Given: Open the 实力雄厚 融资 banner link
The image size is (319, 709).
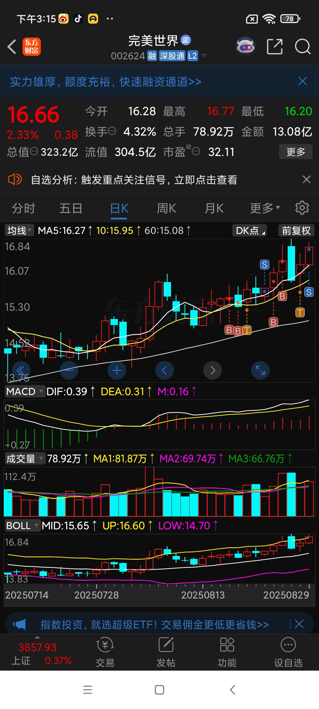Looking at the screenshot, I should (x=106, y=82).
